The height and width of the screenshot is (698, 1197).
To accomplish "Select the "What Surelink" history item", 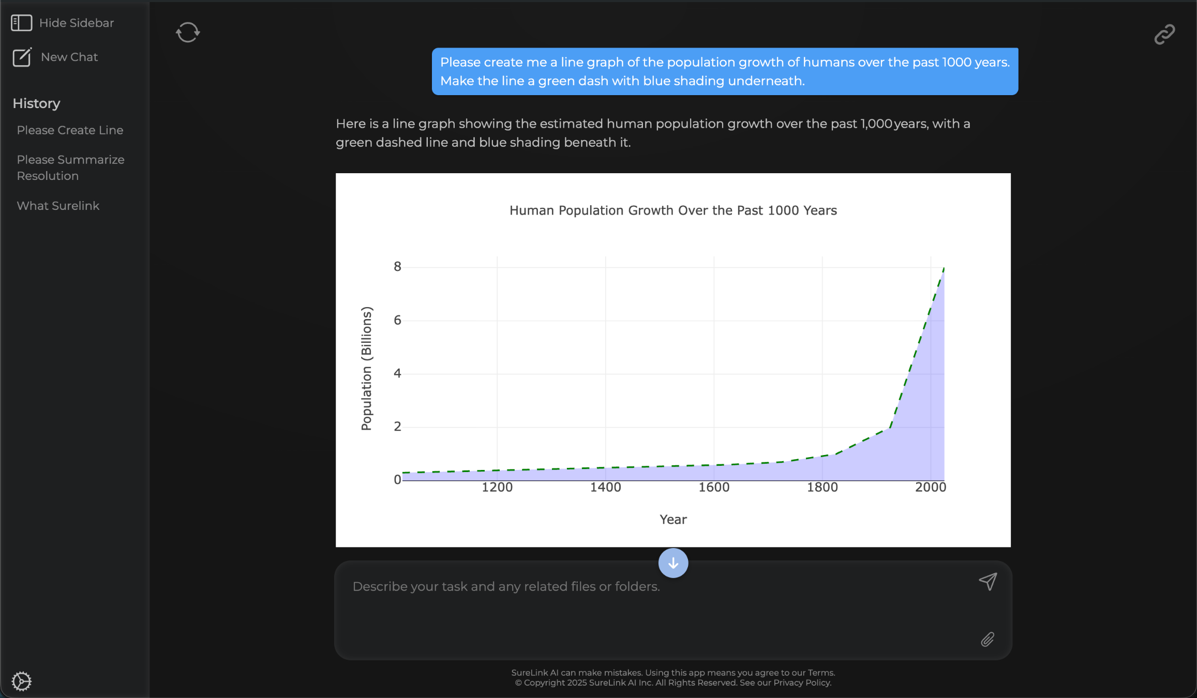I will (x=58, y=206).
